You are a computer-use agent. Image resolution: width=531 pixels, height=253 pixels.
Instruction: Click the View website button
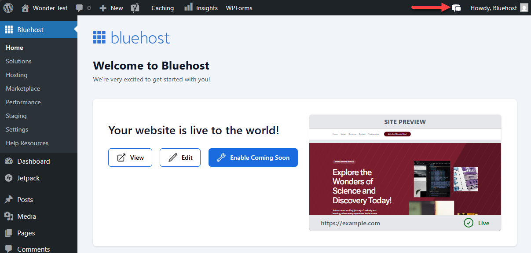tap(130, 158)
